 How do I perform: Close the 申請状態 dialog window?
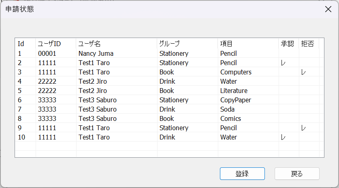click(328, 9)
